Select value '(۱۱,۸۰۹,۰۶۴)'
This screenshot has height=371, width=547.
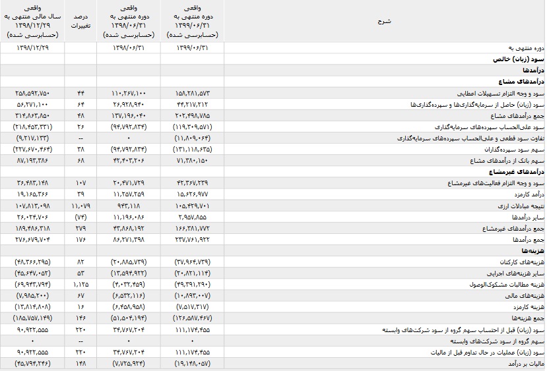[192, 138]
